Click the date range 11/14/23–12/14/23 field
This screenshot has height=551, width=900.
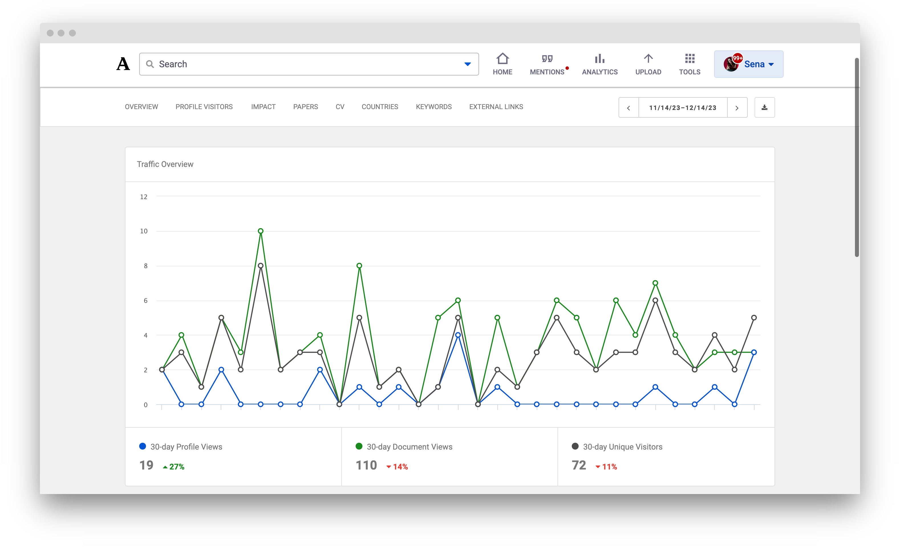pos(682,107)
